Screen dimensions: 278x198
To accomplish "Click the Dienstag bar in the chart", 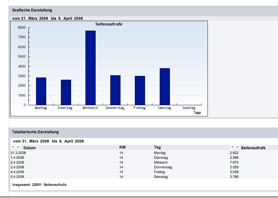I will point(66,92).
